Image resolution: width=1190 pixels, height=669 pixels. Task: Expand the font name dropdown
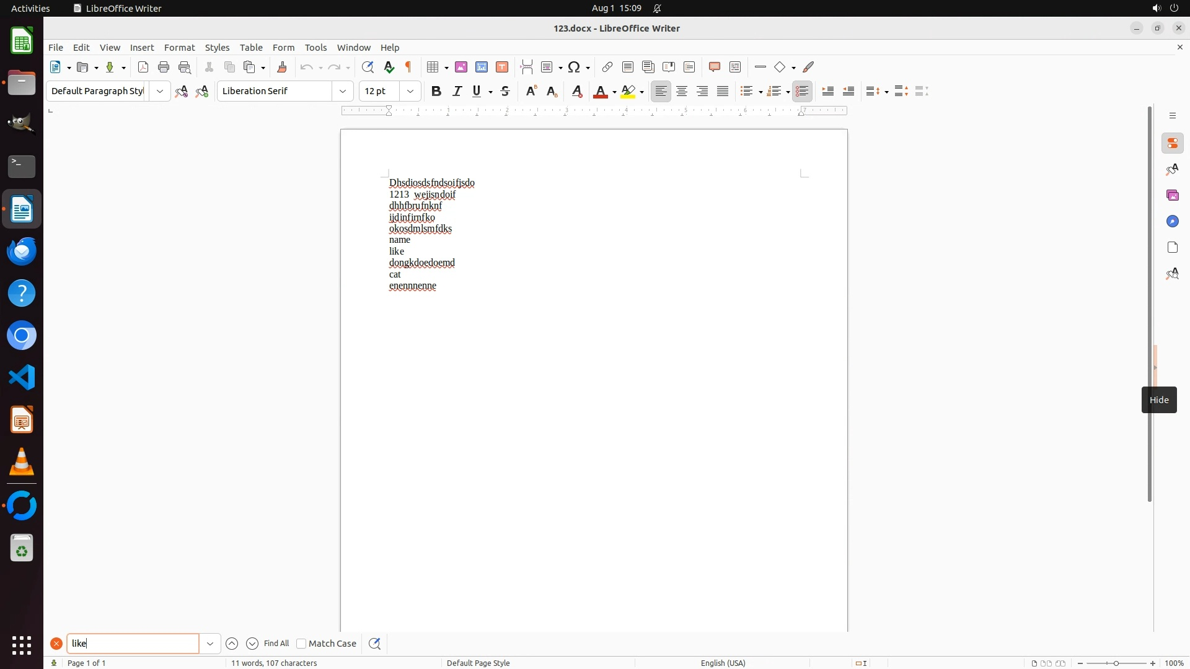coord(343,91)
